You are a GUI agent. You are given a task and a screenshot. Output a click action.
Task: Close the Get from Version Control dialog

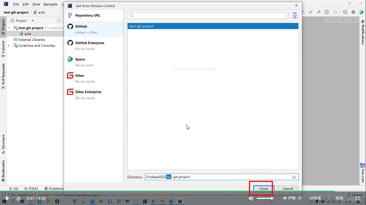point(296,5)
